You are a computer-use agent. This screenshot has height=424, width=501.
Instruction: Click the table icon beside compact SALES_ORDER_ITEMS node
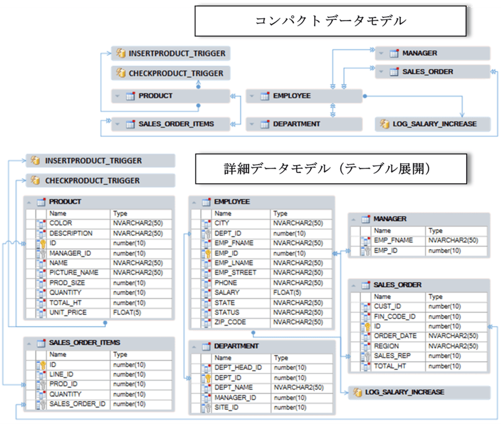[130, 124]
